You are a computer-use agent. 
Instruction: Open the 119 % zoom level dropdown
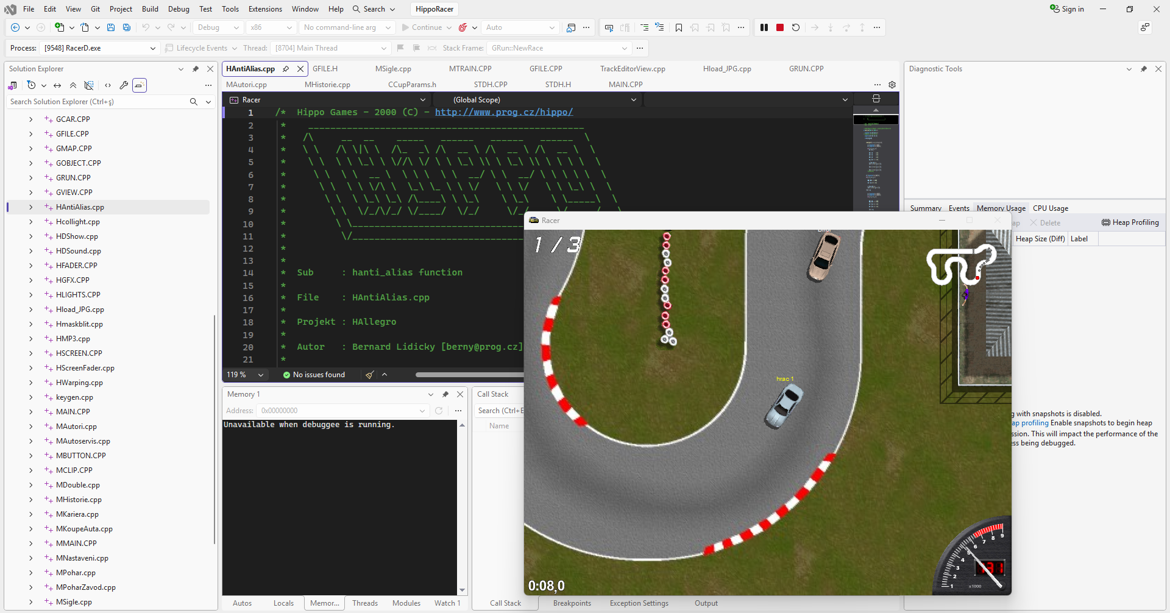[246, 375]
